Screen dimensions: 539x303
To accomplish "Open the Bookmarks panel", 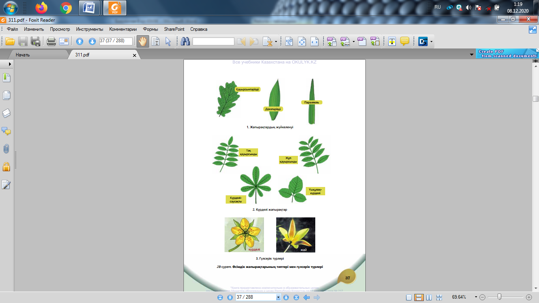I will [x=6, y=78].
